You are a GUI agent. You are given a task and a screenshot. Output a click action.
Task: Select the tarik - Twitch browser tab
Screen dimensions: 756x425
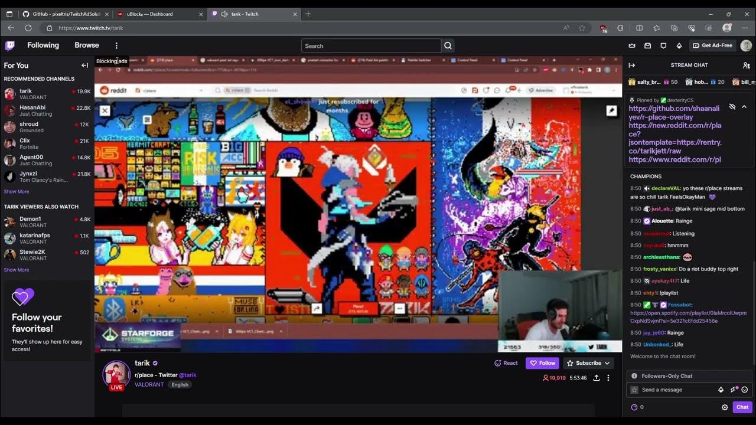point(253,14)
